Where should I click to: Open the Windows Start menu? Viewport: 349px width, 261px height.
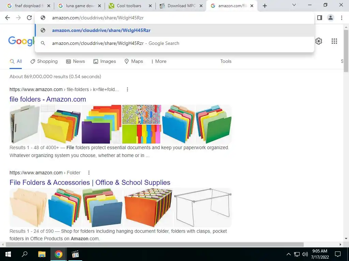point(8,254)
